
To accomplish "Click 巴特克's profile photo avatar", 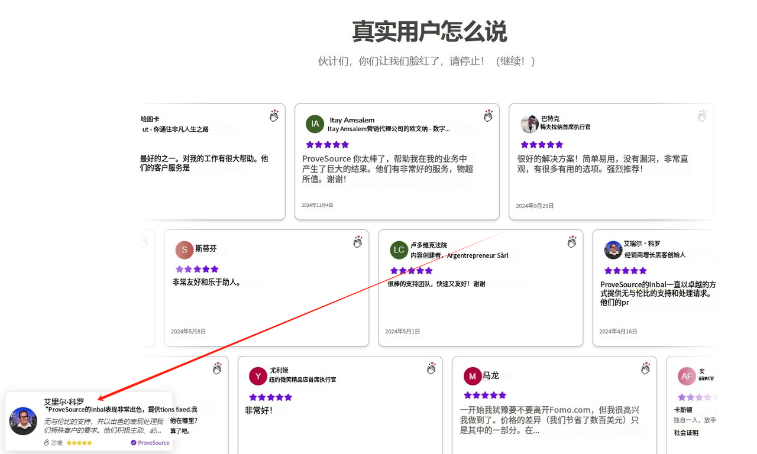I will [x=529, y=124].
